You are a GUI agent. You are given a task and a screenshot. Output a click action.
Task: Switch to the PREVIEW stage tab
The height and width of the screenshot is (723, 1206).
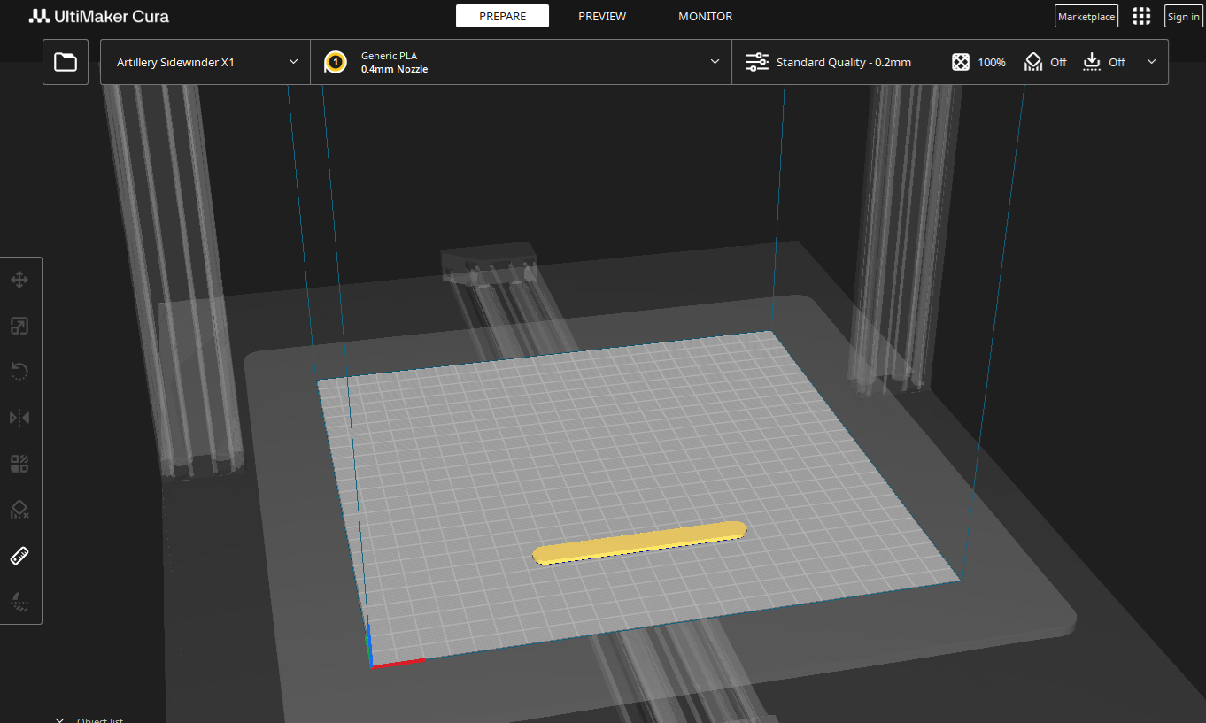click(602, 16)
